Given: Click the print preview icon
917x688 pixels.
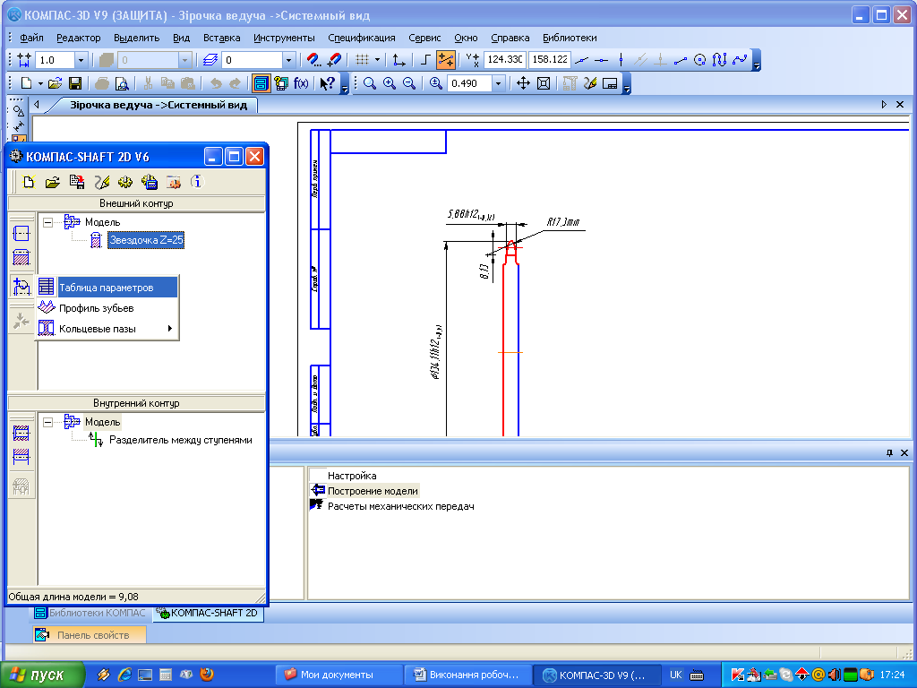Looking at the screenshot, I should pyautogui.click(x=122, y=83).
